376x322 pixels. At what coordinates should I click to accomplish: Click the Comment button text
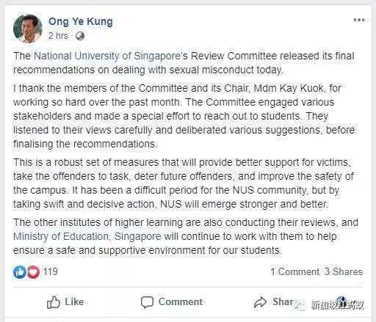tap(181, 301)
